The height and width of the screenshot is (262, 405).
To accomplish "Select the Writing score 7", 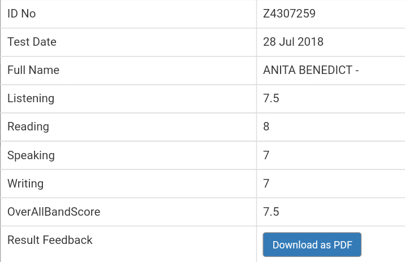I will [266, 184].
